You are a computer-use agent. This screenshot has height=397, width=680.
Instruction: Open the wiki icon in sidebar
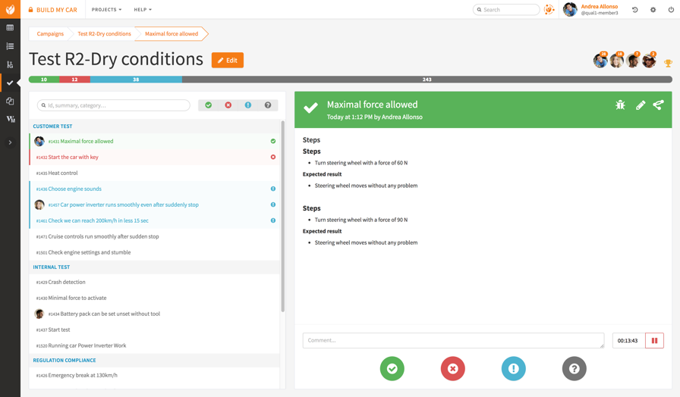pyautogui.click(x=11, y=119)
